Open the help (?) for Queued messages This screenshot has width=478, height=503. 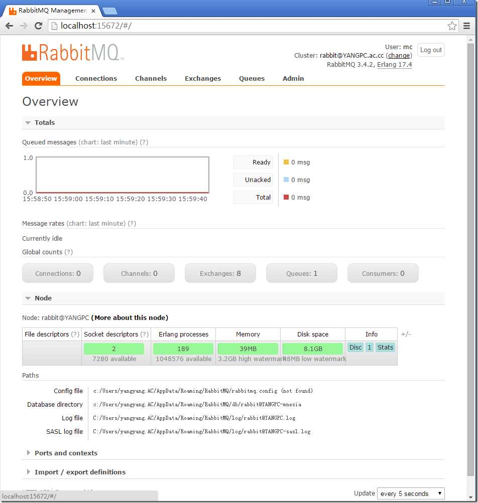[x=144, y=142]
